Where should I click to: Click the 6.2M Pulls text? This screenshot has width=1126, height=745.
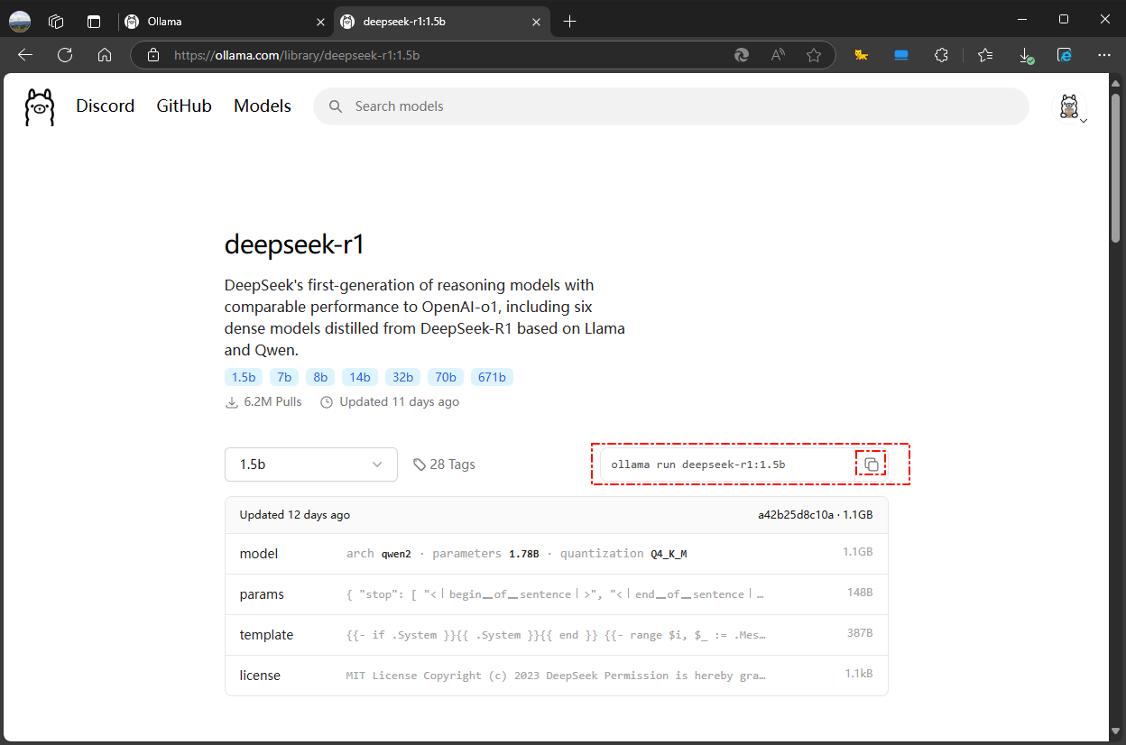(272, 401)
